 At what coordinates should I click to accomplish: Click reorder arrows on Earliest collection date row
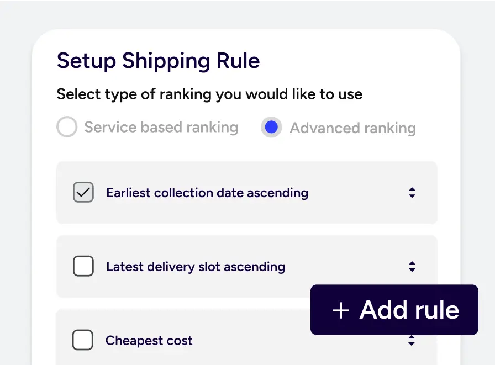coord(412,193)
